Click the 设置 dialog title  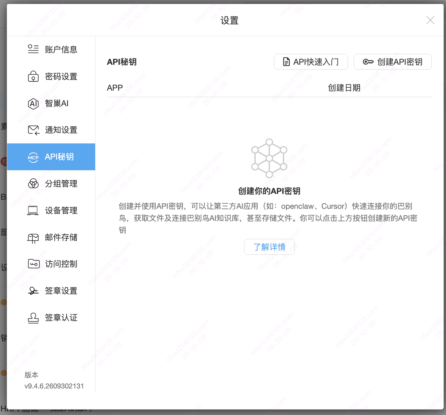229,20
